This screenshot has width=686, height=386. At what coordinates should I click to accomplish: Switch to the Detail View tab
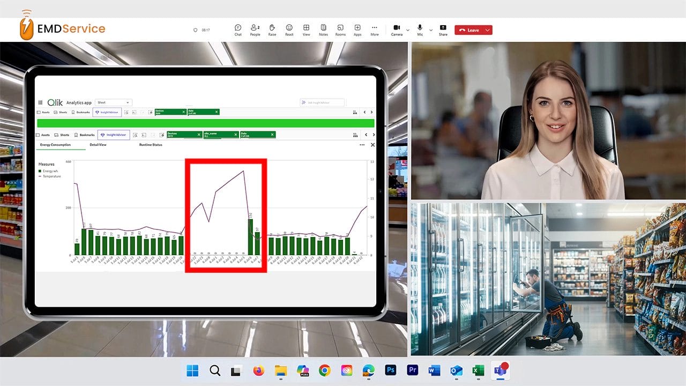(x=98, y=145)
